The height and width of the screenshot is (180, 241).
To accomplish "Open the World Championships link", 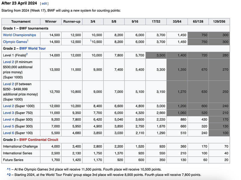I will tap(20, 35).
